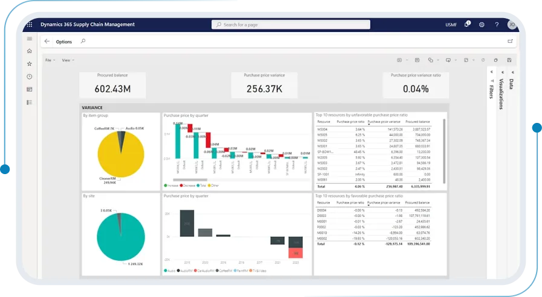Click the Filters pane label
Viewport: 542px width, 297px height.
[491, 92]
